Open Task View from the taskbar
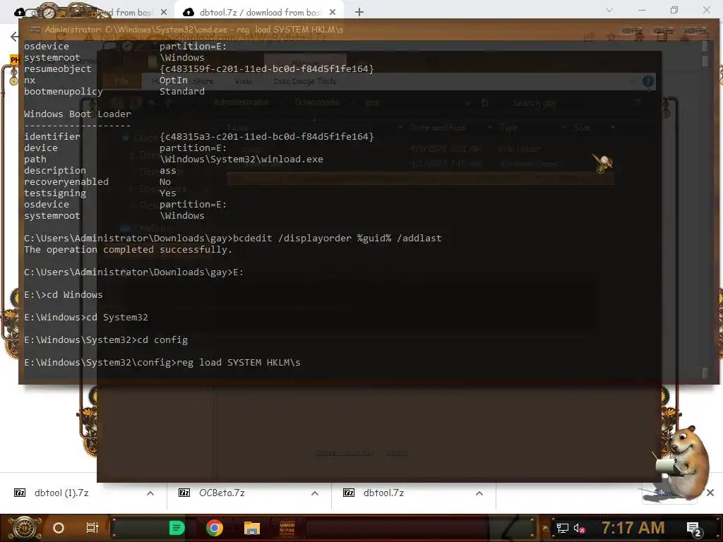Screen dimensions: 723x542 click(92, 528)
